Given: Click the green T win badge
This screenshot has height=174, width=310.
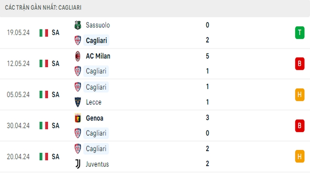Looking at the screenshot, I should pos(300,32).
